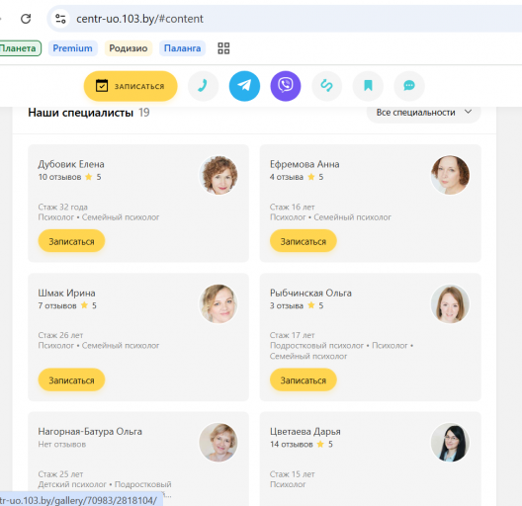The image size is (522, 506).
Task: Save the clinic with bookmark icon
Action: click(368, 86)
